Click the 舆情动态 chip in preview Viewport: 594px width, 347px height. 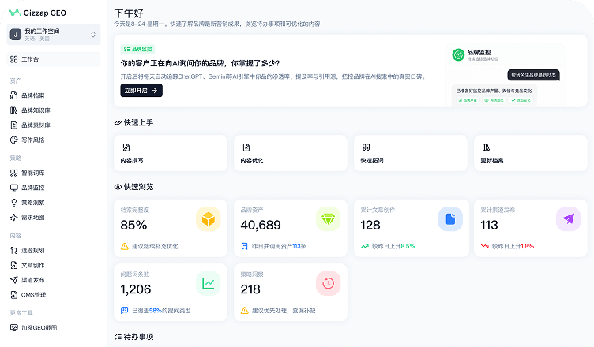(x=494, y=100)
